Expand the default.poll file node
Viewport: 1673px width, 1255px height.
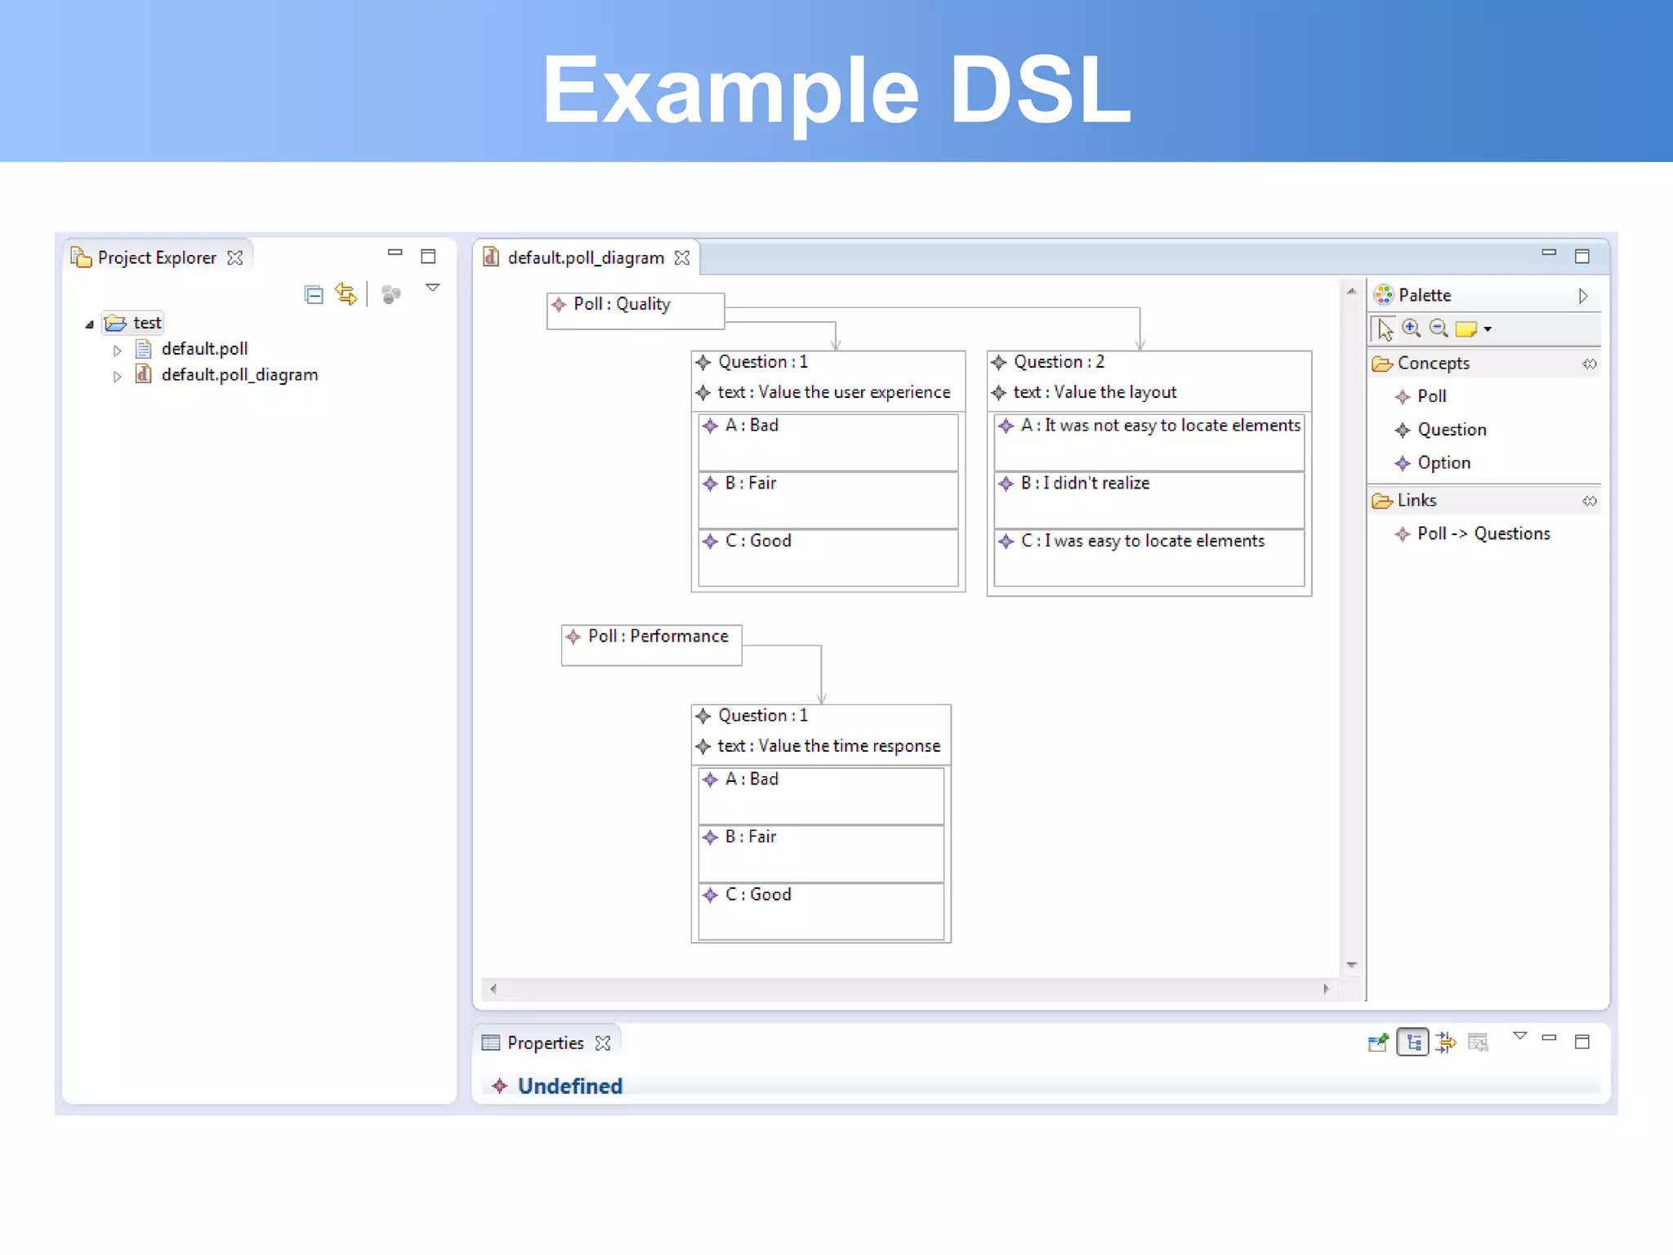click(x=117, y=351)
